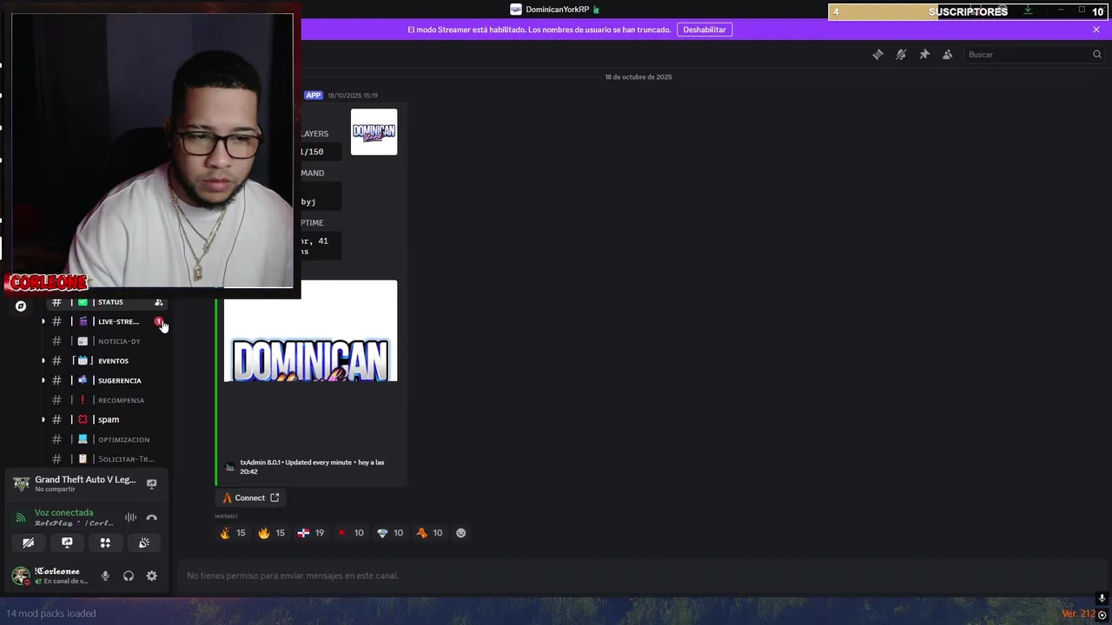Toggle the orange reaction showing 10

429,533
